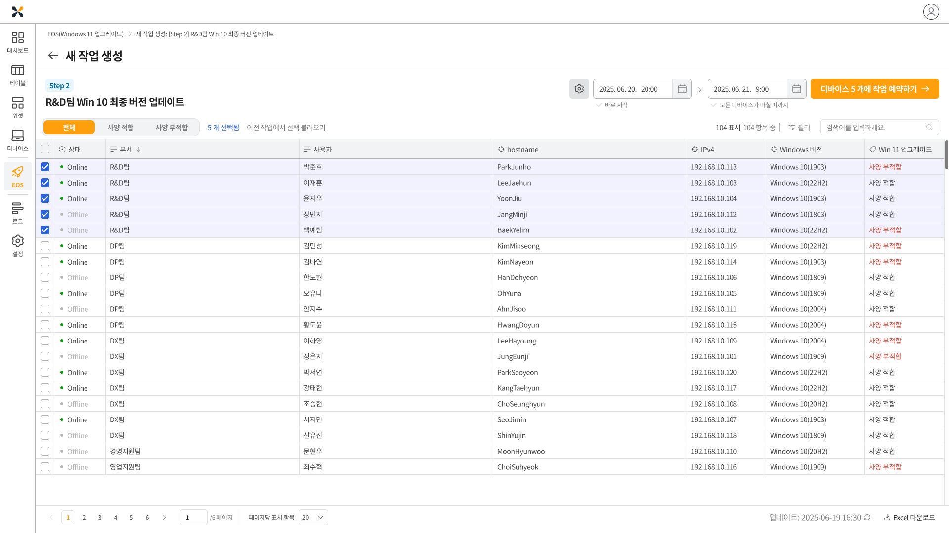The width and height of the screenshot is (949, 533).
Task: Click 이전 작업에서 선택 불러오기 link
Action: click(x=286, y=127)
